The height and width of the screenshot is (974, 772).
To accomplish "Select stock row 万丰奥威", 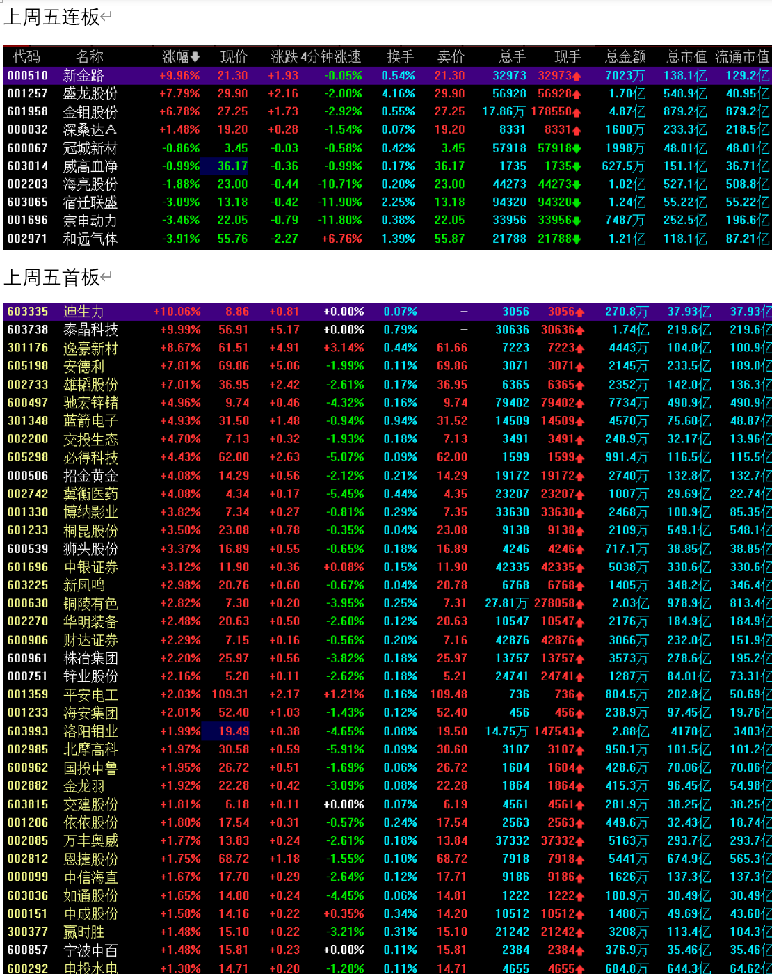I will [387, 840].
